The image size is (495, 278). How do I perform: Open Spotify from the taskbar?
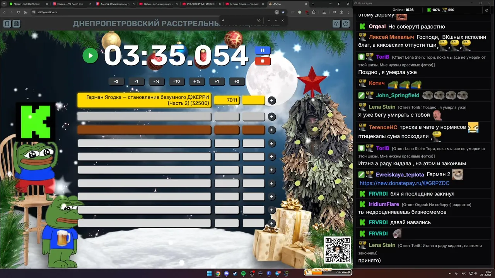tap(243, 273)
